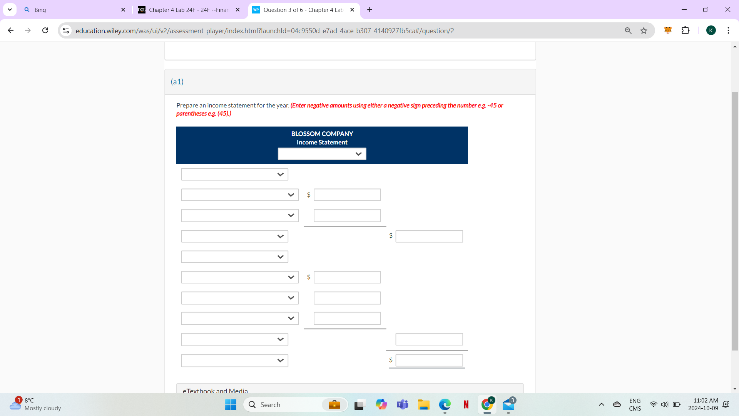Launch Copilot from the taskbar

tap(381, 404)
